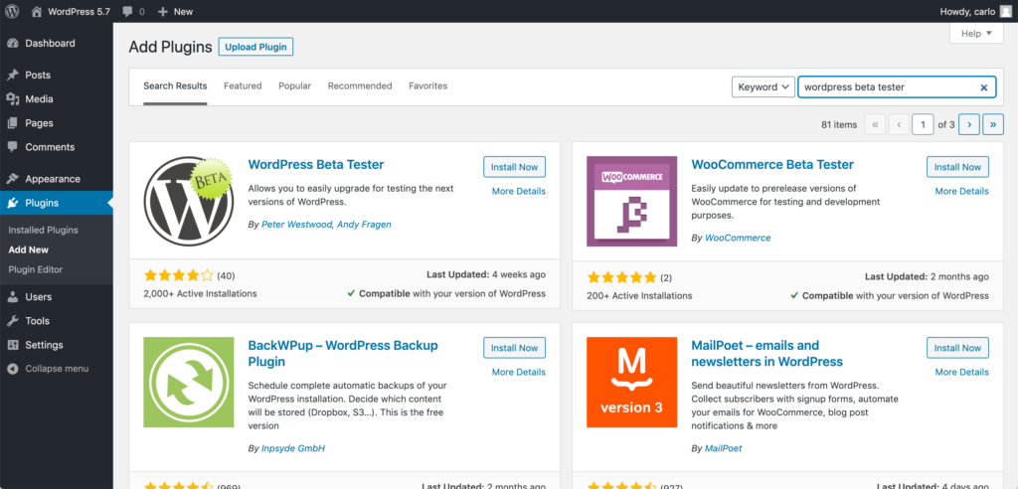Open the Dashboard menu icon
1018x489 pixels.
12,44
